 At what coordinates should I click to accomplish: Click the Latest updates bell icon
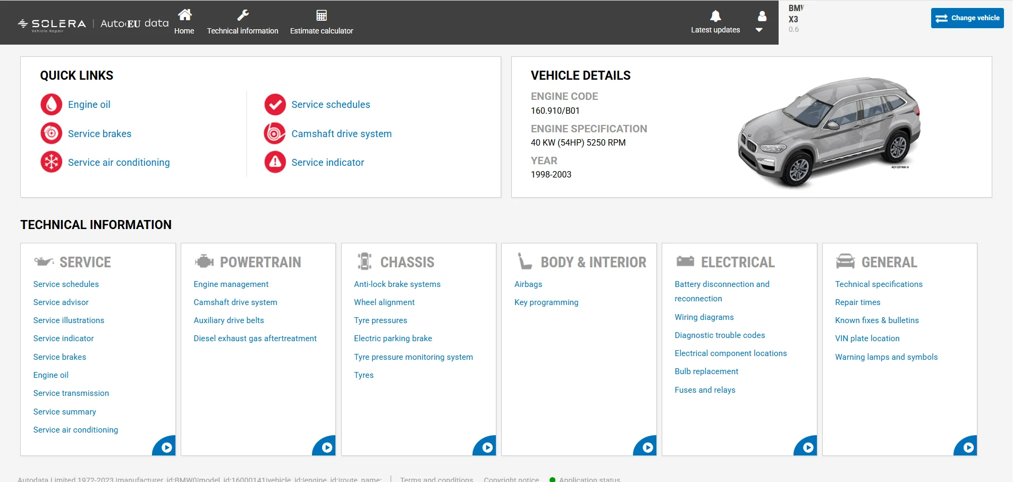click(715, 16)
